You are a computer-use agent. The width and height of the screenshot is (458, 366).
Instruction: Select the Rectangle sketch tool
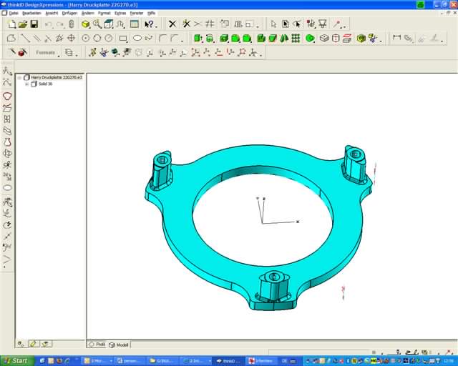(x=123, y=39)
